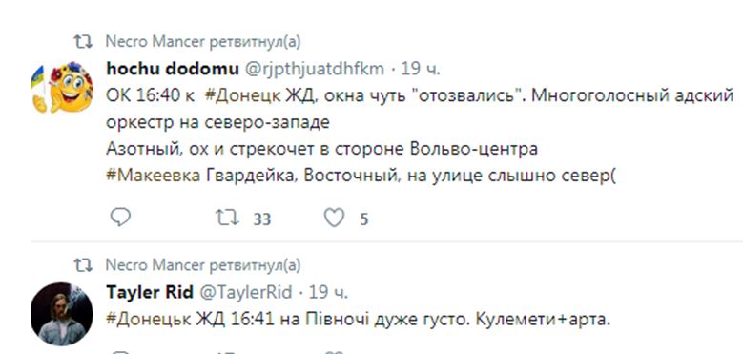
Task: Like the hochu dodomu tweet
Action: [334, 218]
